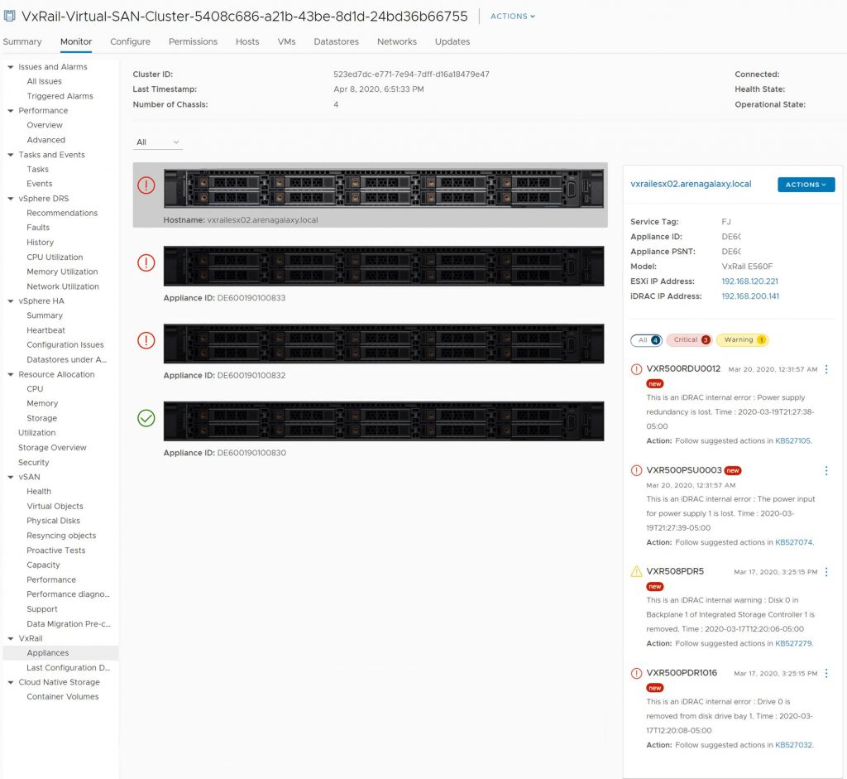
Task: Open Proactive Tests under vSAN
Action: click(x=56, y=551)
